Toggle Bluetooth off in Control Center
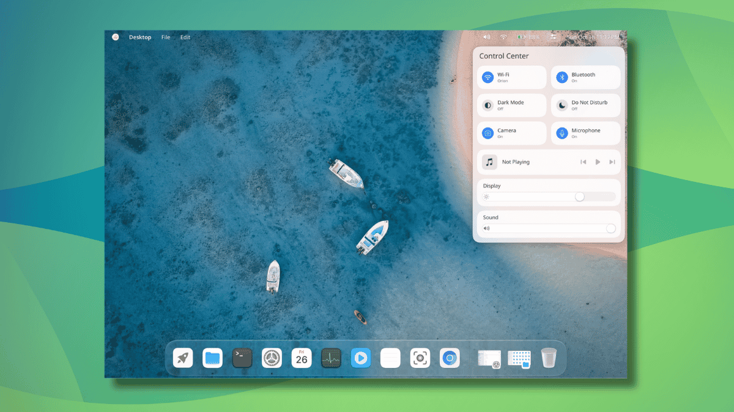 point(586,78)
